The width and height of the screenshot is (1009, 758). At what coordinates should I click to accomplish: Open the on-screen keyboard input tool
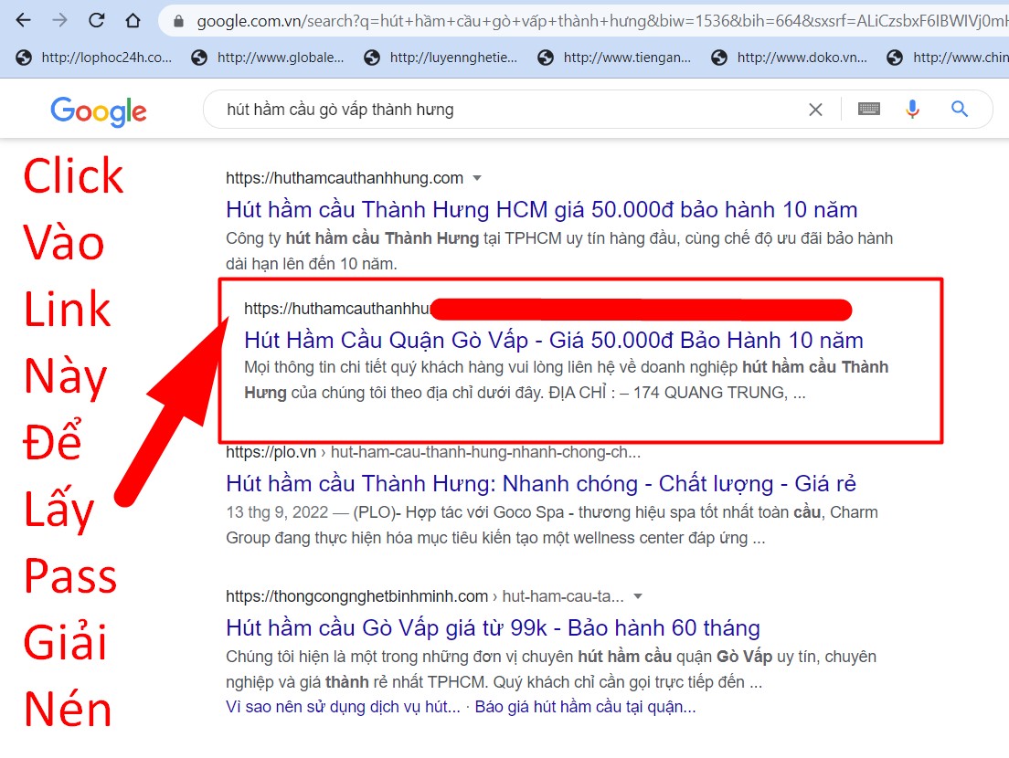coord(869,110)
